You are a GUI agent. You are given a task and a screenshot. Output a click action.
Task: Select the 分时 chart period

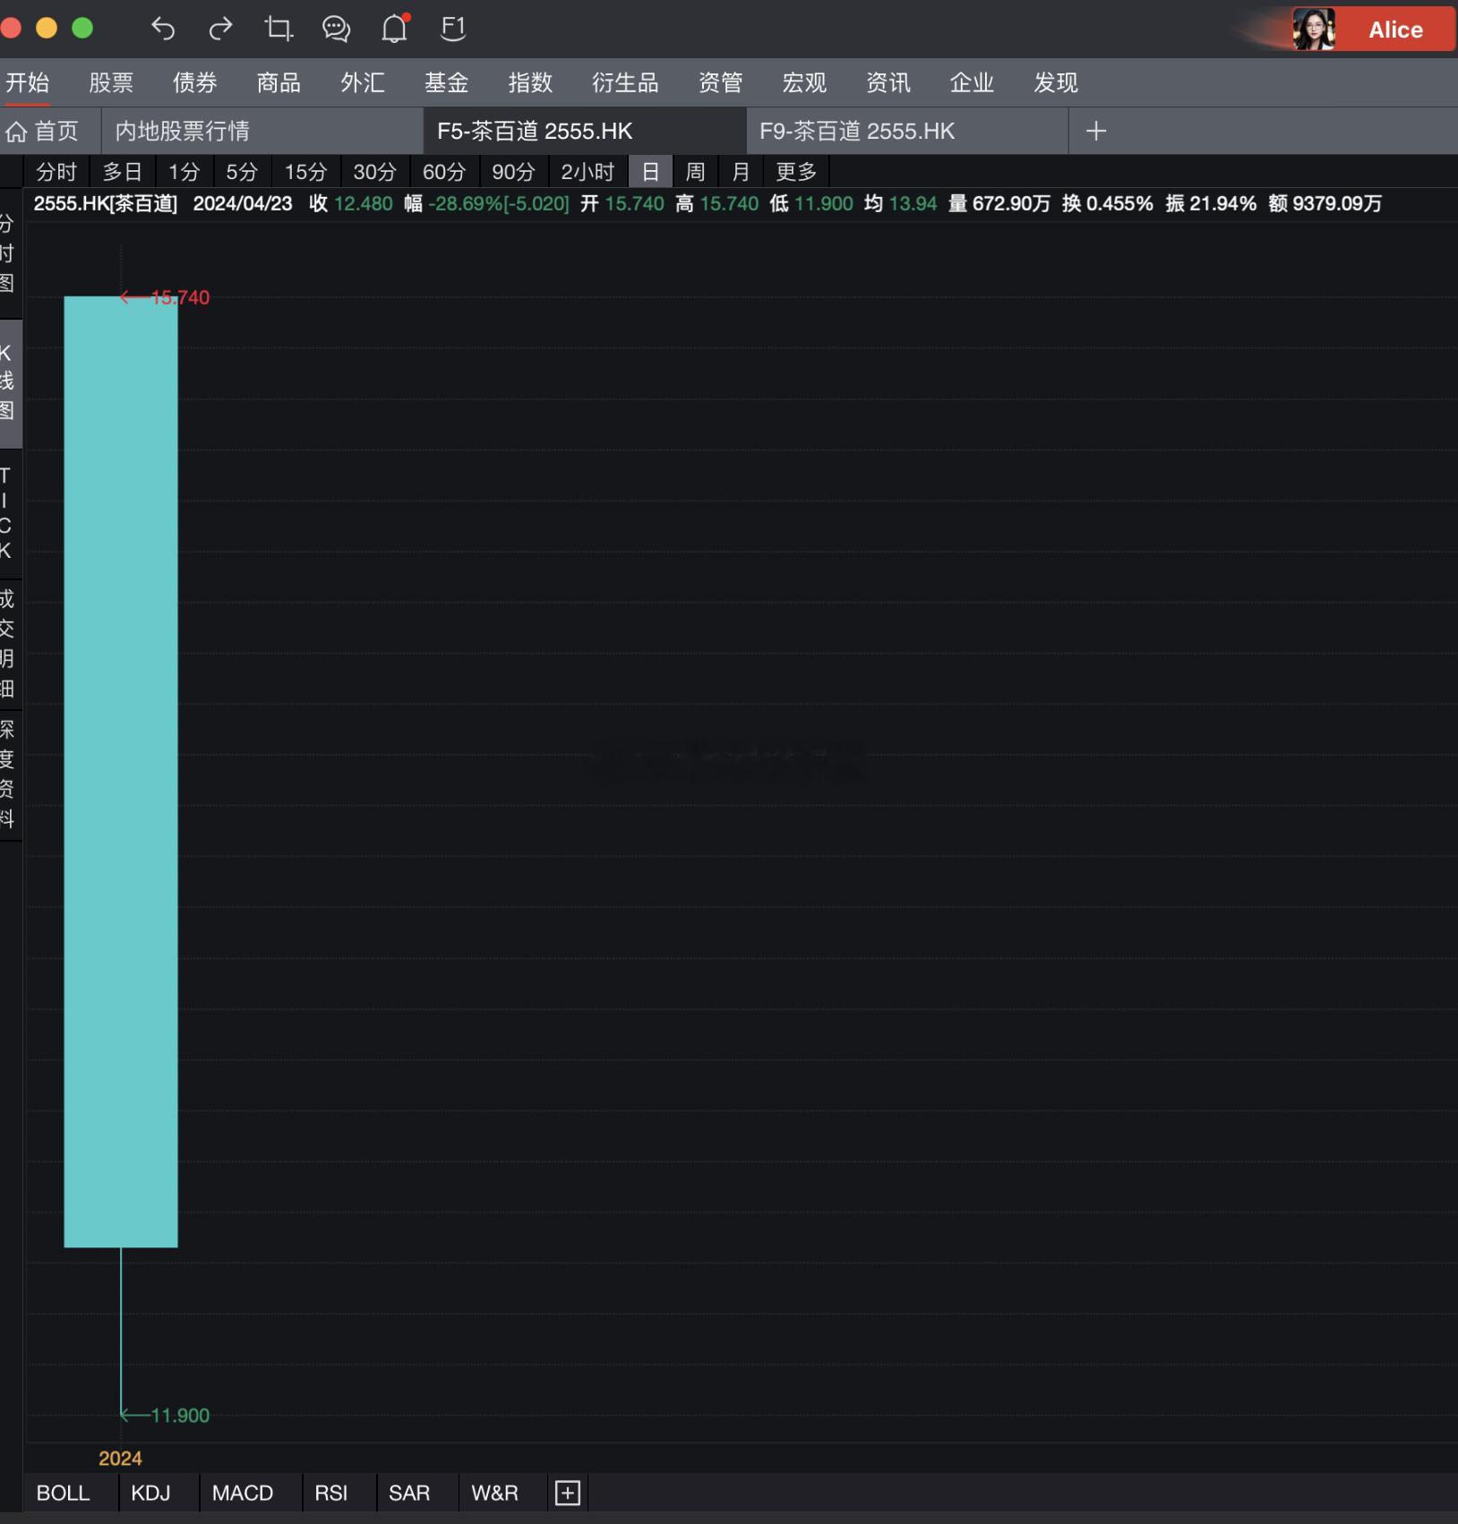pos(56,171)
